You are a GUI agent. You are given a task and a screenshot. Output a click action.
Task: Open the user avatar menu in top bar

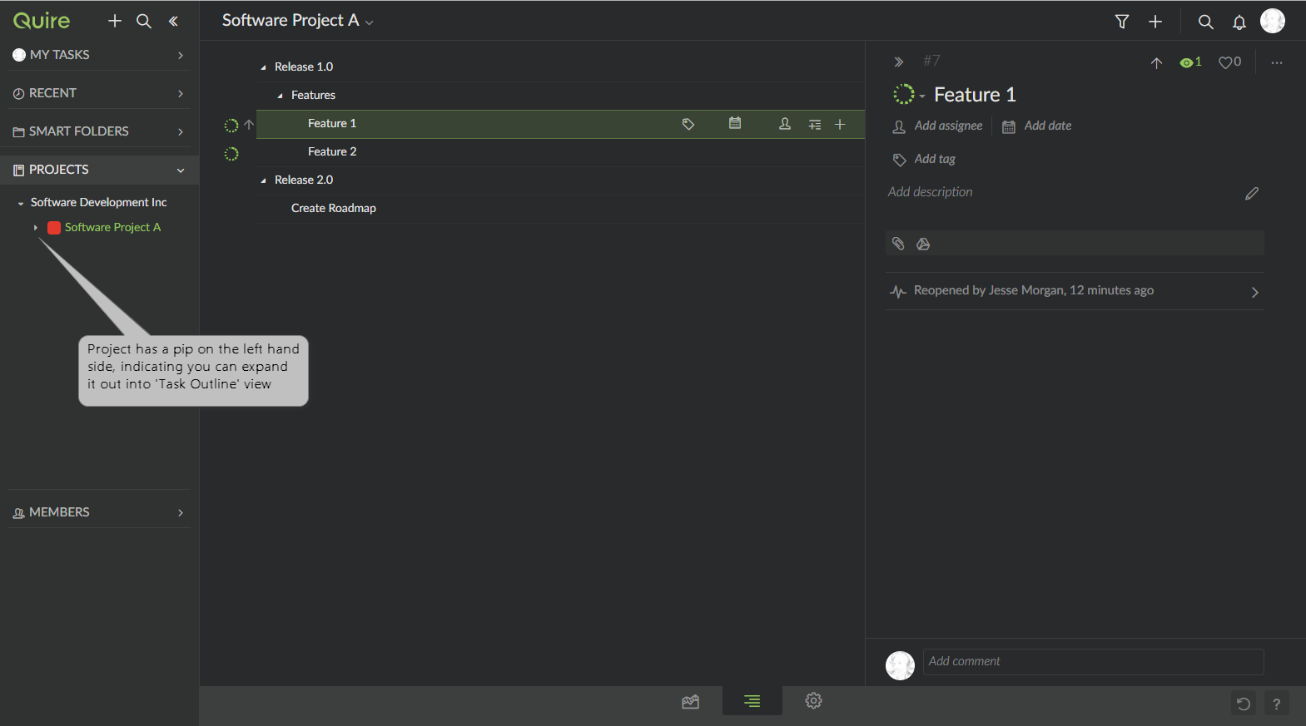[x=1273, y=21]
